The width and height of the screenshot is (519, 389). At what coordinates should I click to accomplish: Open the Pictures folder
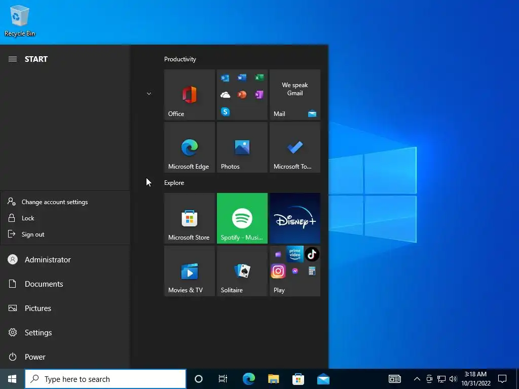65,308
